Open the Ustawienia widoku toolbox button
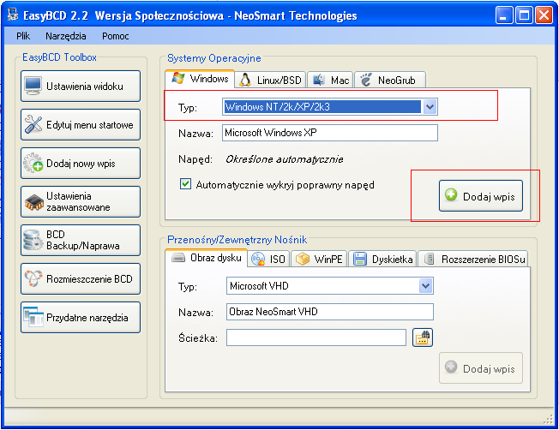 coord(81,86)
